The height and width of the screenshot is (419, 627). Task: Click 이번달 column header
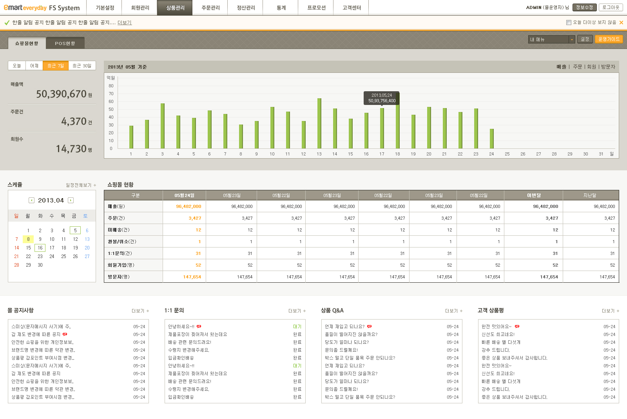point(534,195)
